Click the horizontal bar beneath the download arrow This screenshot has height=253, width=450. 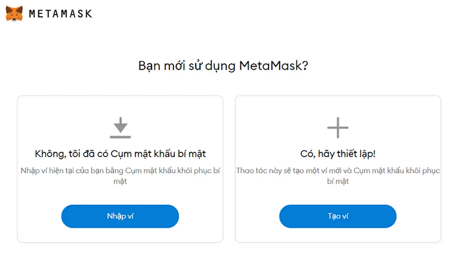point(120,136)
